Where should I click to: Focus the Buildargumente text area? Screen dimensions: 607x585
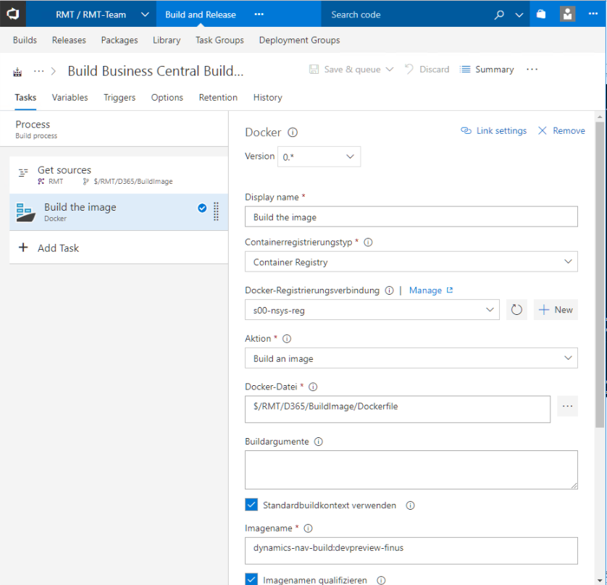[411, 470]
